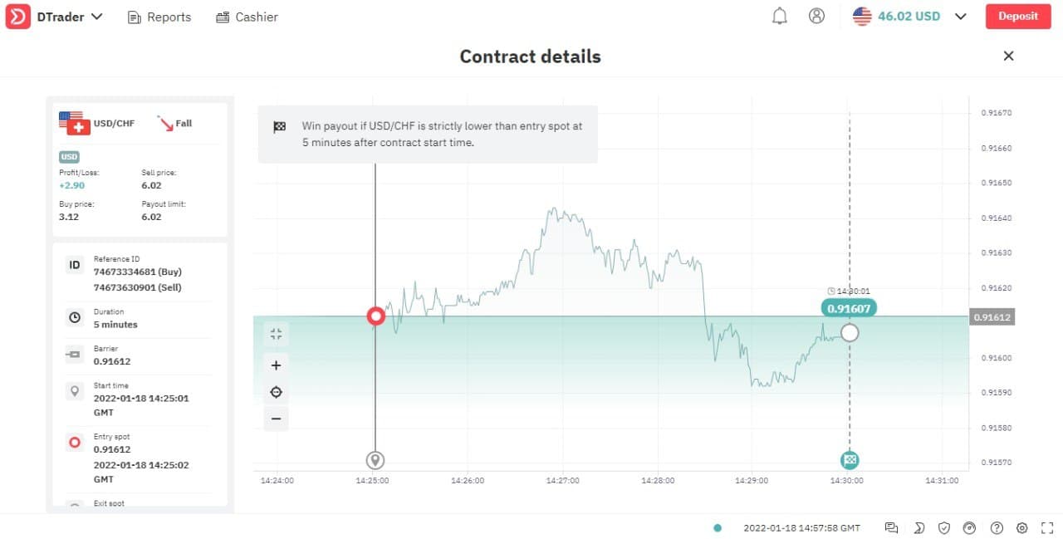Click the entry spot red marker

[x=376, y=316]
